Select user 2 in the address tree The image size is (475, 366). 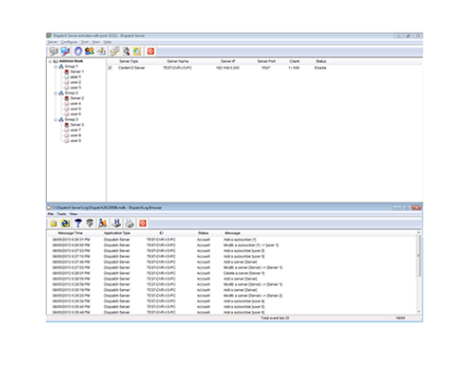point(76,83)
